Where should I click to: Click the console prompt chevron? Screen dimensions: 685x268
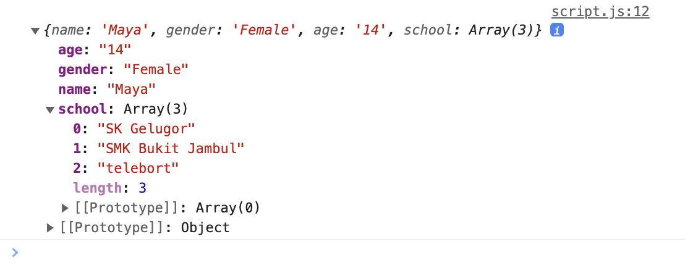pos(15,252)
